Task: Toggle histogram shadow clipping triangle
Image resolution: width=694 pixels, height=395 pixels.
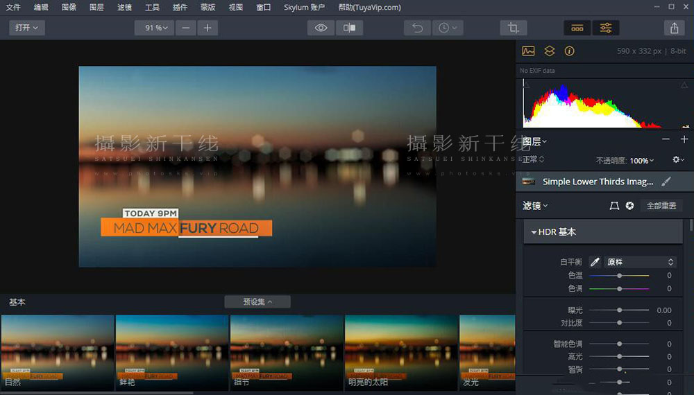Action: (x=526, y=85)
